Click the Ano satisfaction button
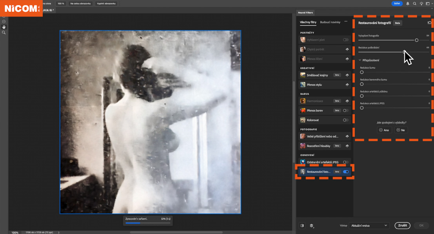This screenshot has width=434, height=234. (384, 130)
